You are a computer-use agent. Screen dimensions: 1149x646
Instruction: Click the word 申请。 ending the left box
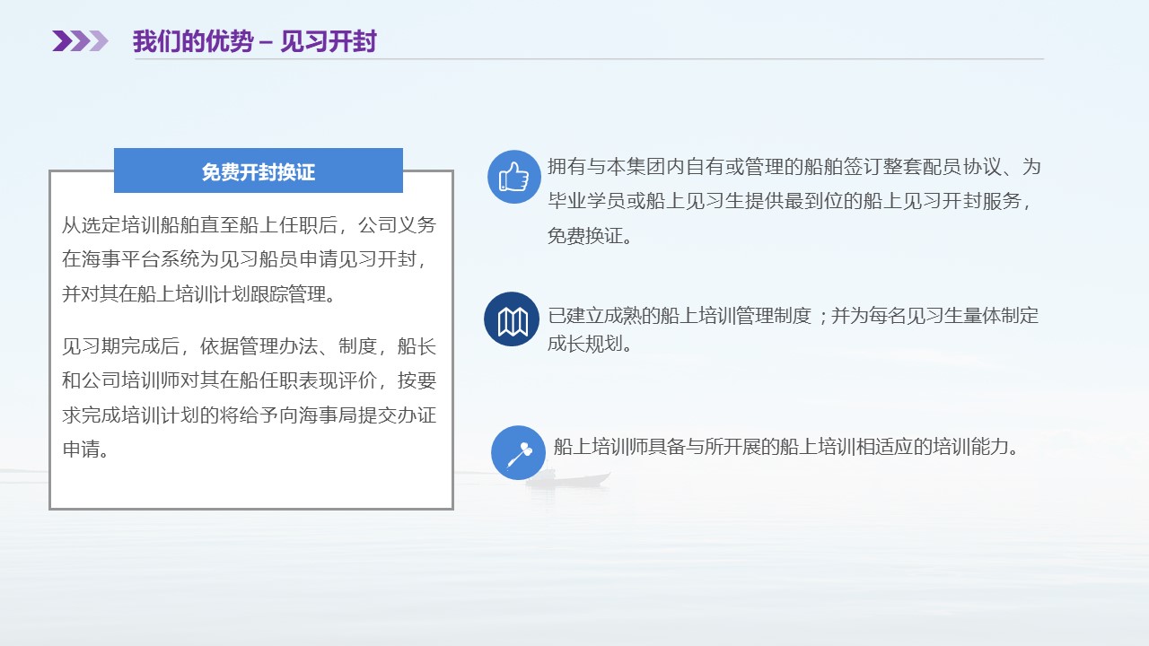click(x=85, y=450)
